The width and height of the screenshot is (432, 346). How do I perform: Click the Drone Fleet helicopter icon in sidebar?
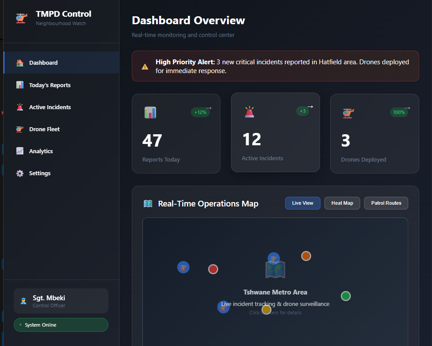click(x=20, y=129)
